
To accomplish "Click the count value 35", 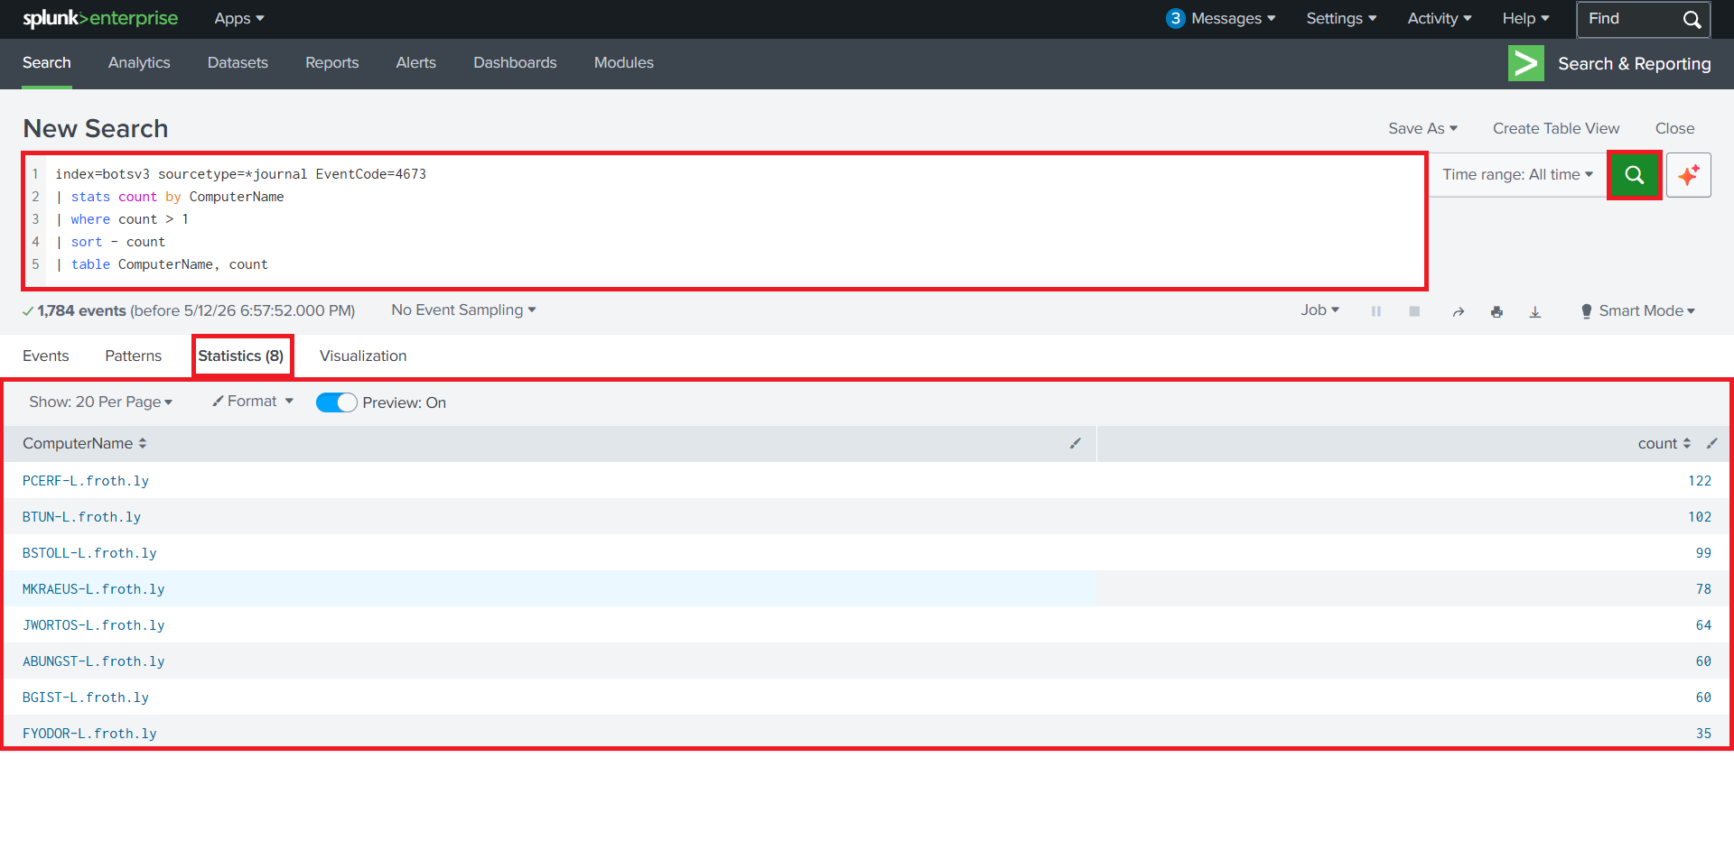I will pos(1703,734).
